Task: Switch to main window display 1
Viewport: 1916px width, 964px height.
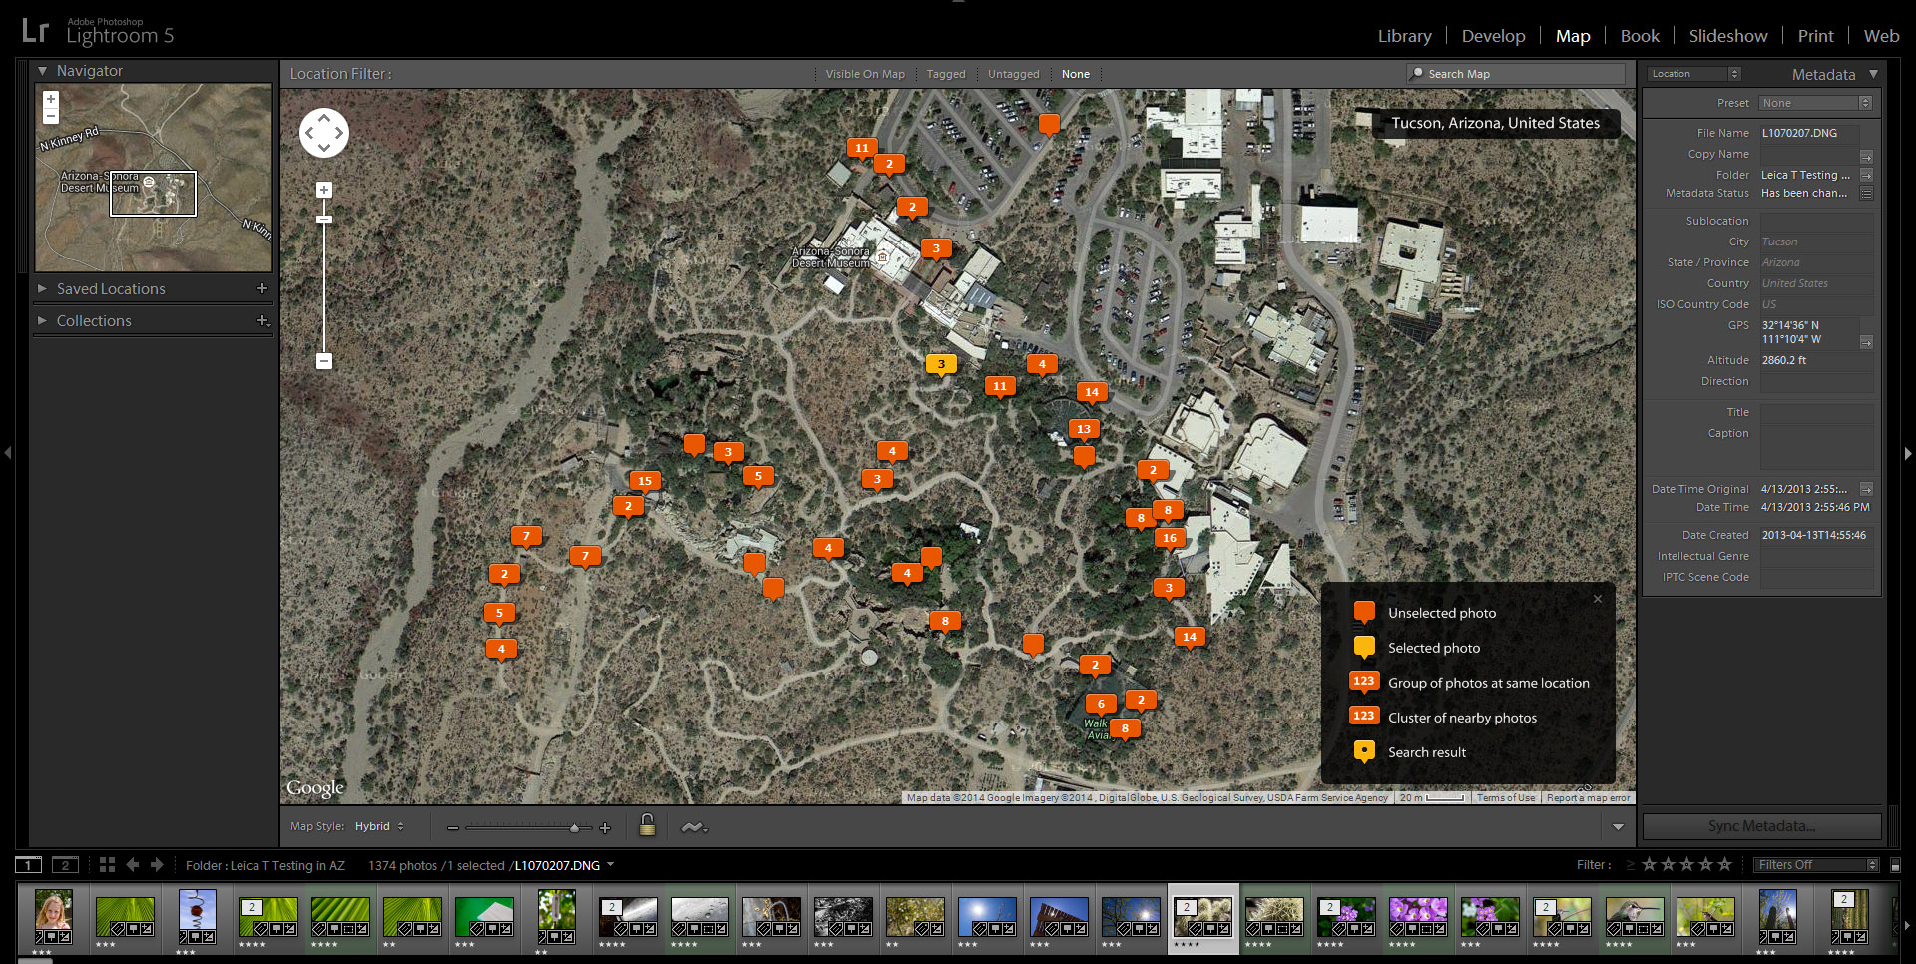Action: 29,865
